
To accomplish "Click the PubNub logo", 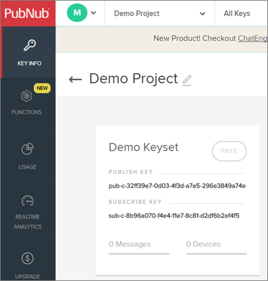I will [27, 13].
